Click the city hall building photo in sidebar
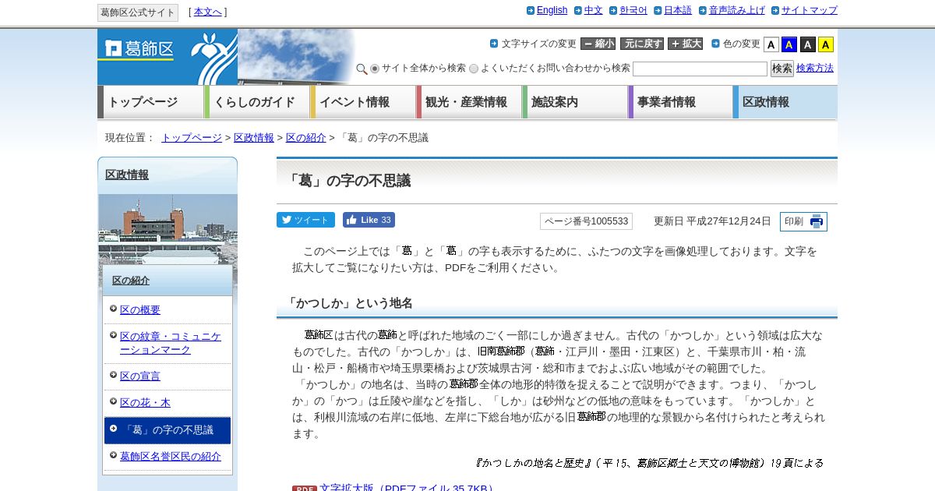Image resolution: width=935 pixels, height=491 pixels. pos(168,228)
